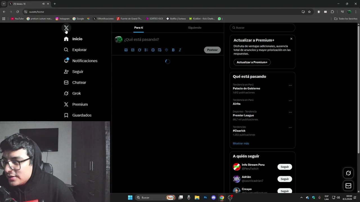Image resolution: width=360 pixels, height=202 pixels.
Task: Open the Palacio de Gobierno trend
Action: tap(246, 88)
